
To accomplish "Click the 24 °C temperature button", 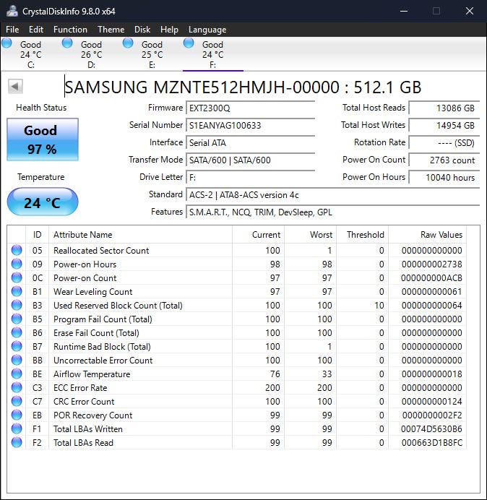I will tap(42, 202).
